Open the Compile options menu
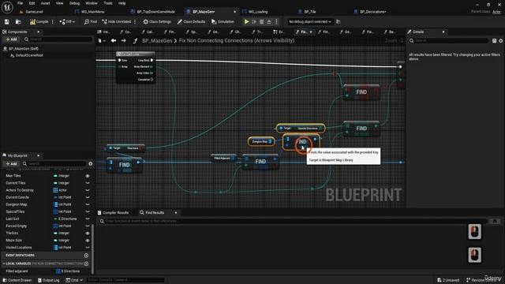The image size is (505, 284). pyautogui.click(x=53, y=21)
